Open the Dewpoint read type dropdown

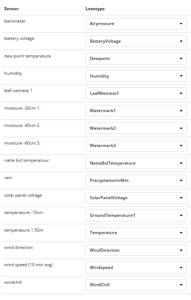click(136, 59)
